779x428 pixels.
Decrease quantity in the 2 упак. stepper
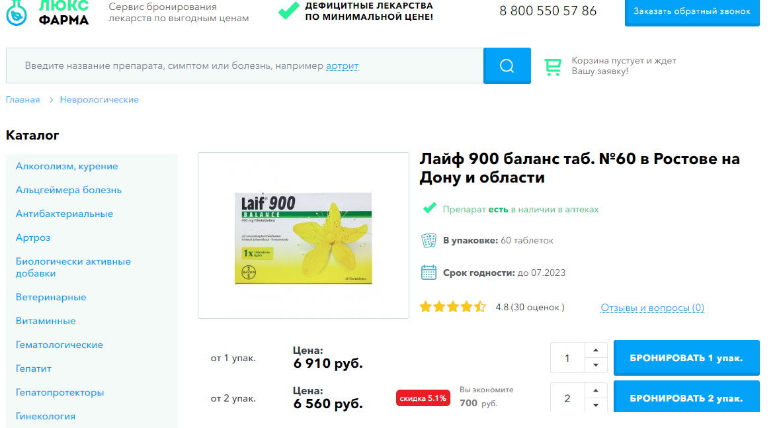tap(596, 405)
